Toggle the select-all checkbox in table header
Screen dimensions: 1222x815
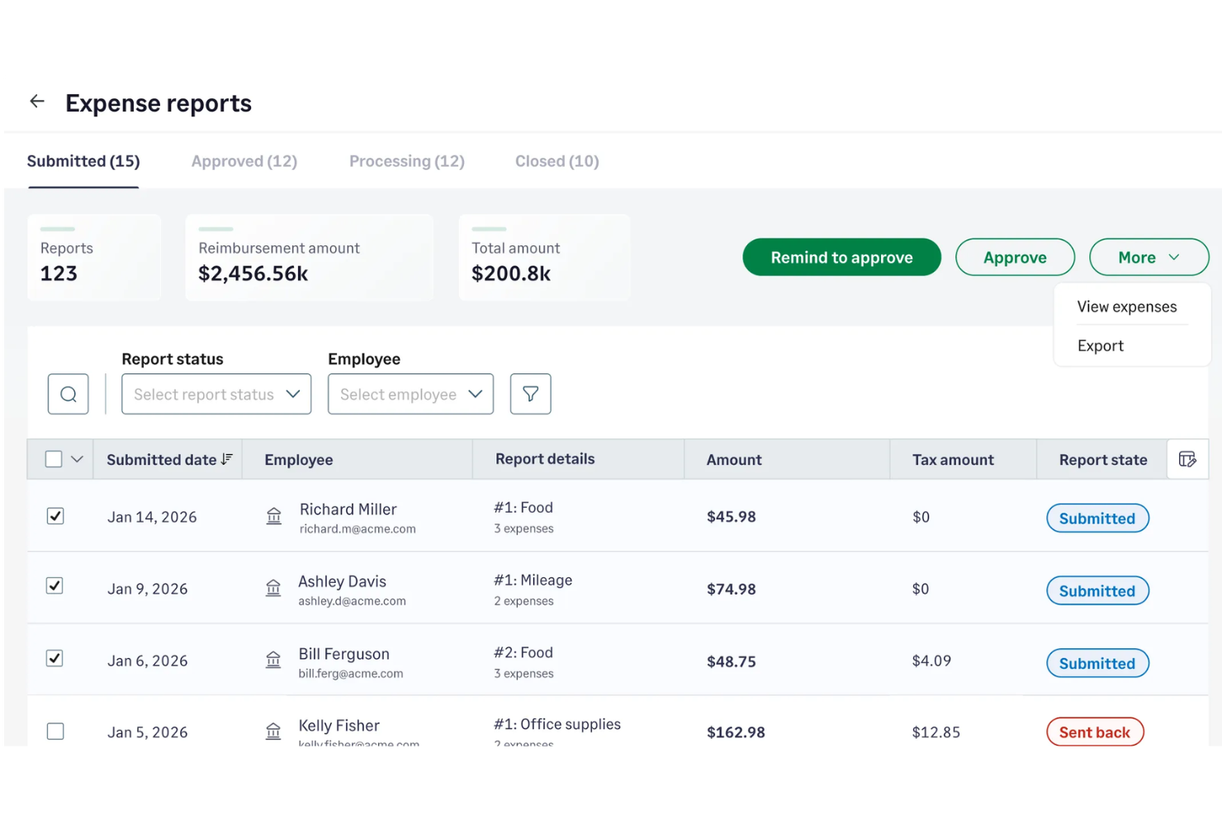(53, 458)
